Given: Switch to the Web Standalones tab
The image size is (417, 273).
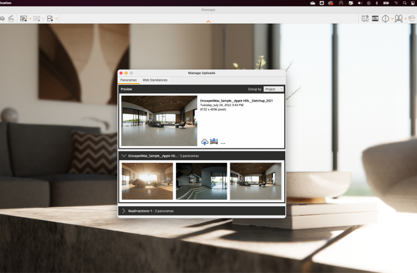Looking at the screenshot, I should pyautogui.click(x=155, y=80).
